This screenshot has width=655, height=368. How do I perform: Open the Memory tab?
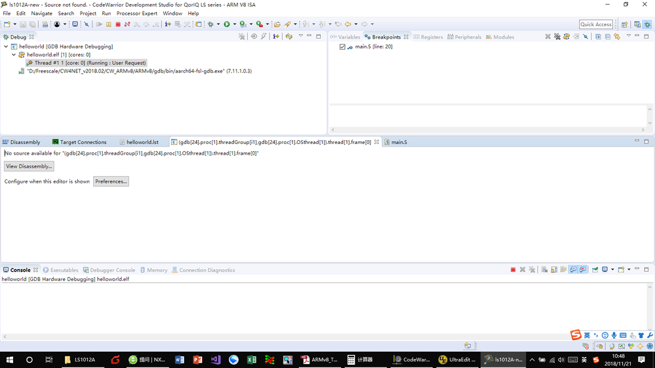pyautogui.click(x=153, y=270)
